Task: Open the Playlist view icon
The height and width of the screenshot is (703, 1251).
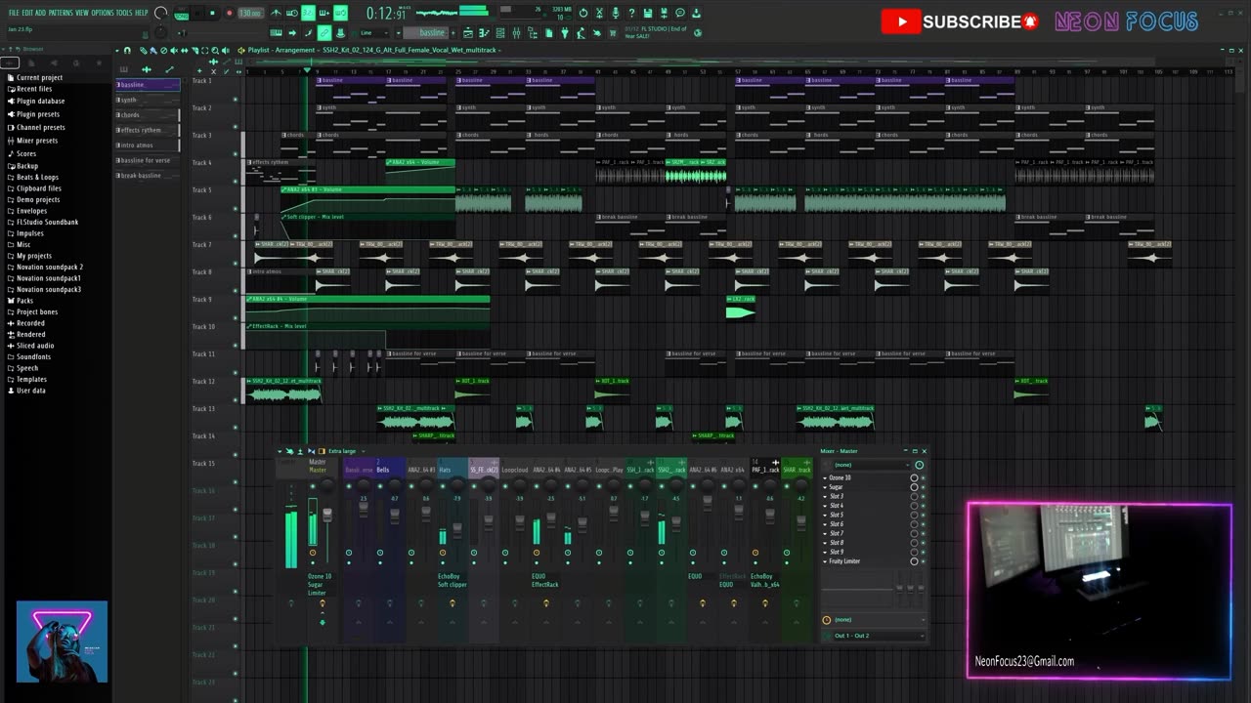Action: 468,32
